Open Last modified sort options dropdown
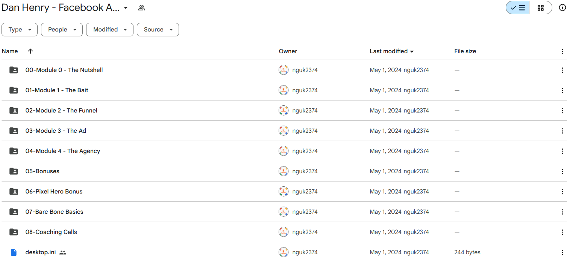The height and width of the screenshot is (258, 567). (412, 52)
